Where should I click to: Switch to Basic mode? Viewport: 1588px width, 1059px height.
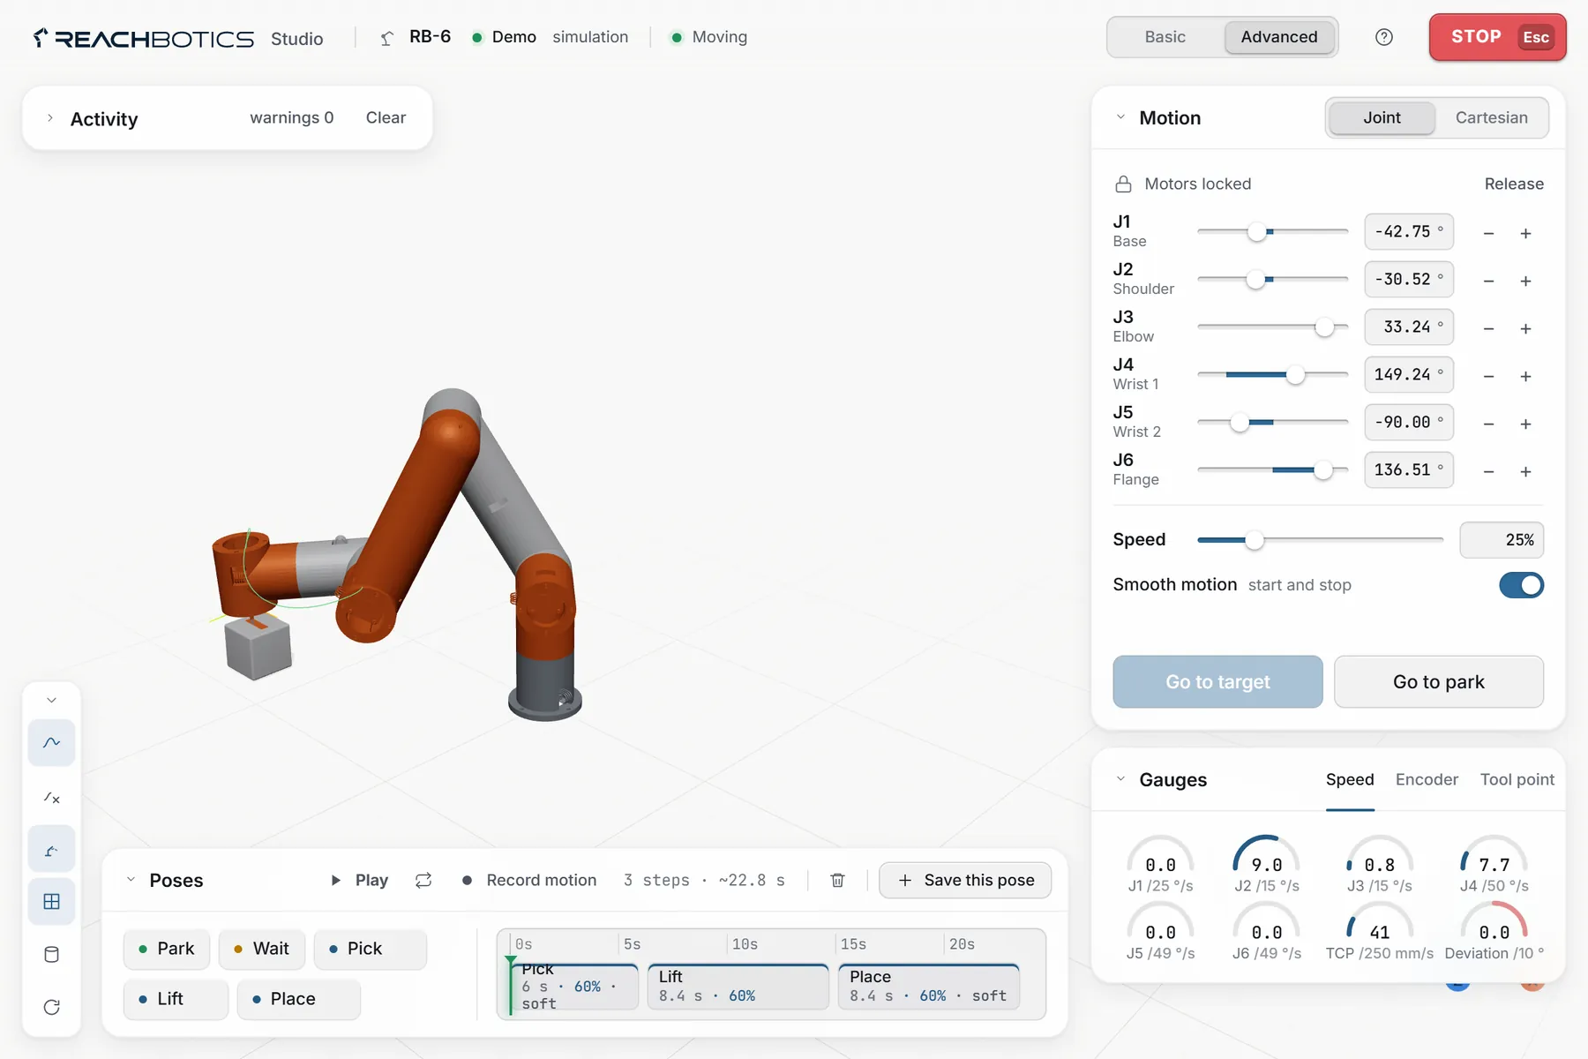click(x=1165, y=37)
